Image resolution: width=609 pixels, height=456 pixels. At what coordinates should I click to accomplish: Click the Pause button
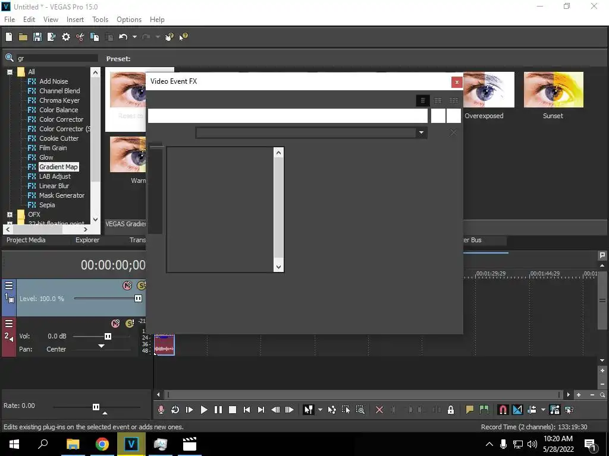[x=218, y=410]
